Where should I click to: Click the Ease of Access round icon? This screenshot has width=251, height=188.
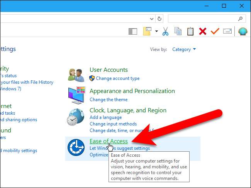(76, 147)
